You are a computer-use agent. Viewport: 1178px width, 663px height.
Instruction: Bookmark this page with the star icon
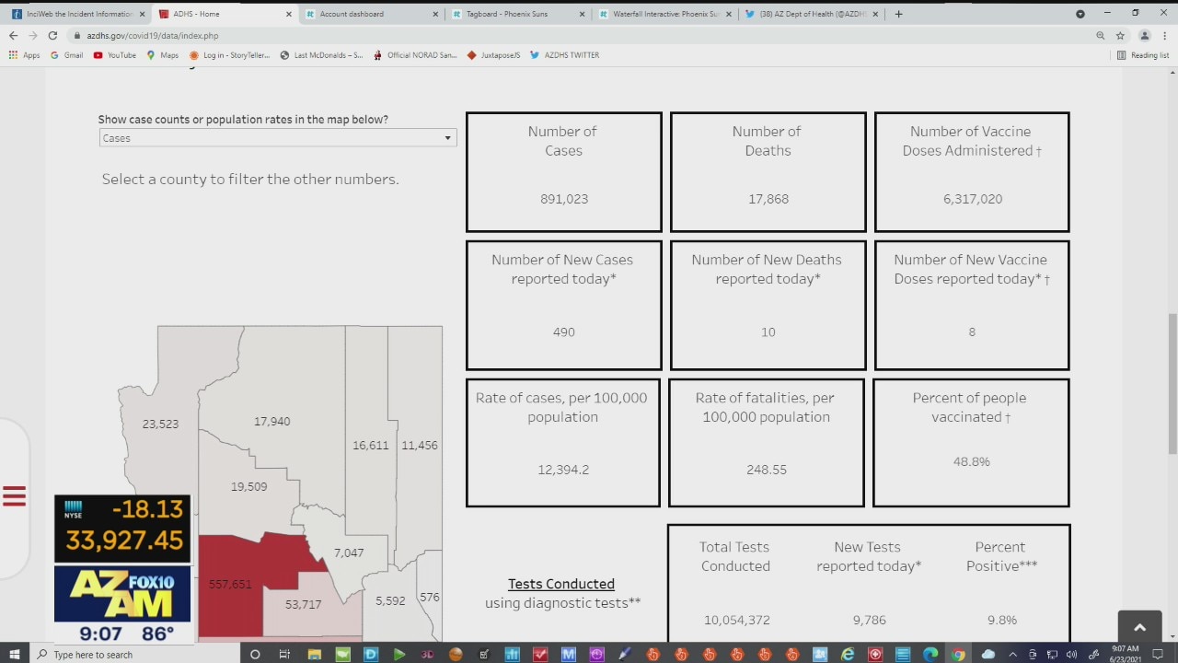[x=1120, y=36]
